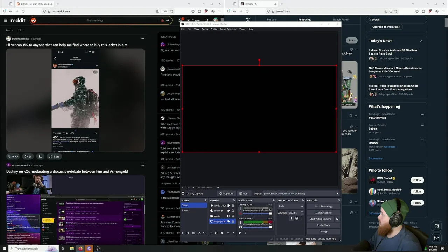Move scene down in Scenes panel
448x252 pixels.
point(204,233)
